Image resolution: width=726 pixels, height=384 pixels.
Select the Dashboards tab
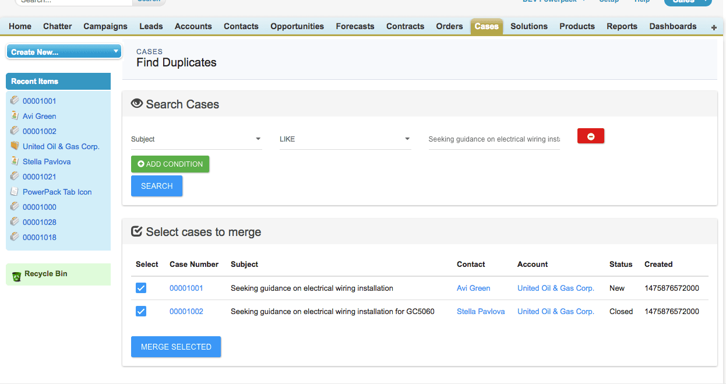pos(673,26)
